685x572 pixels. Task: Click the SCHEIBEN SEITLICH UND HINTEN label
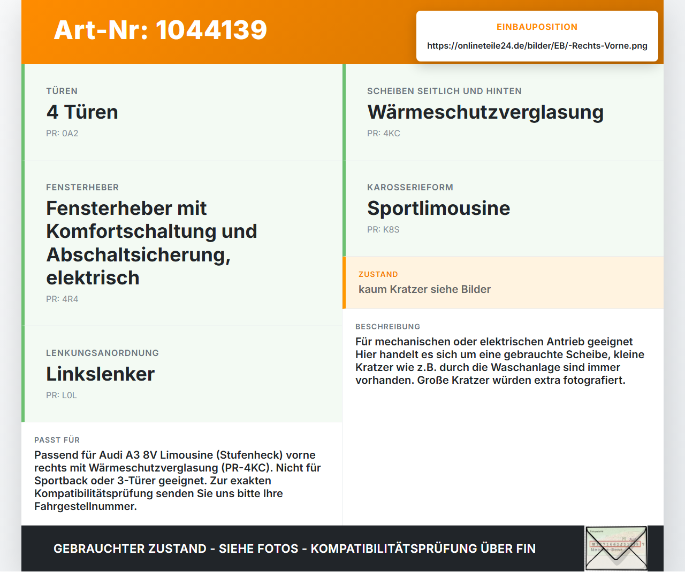point(444,91)
